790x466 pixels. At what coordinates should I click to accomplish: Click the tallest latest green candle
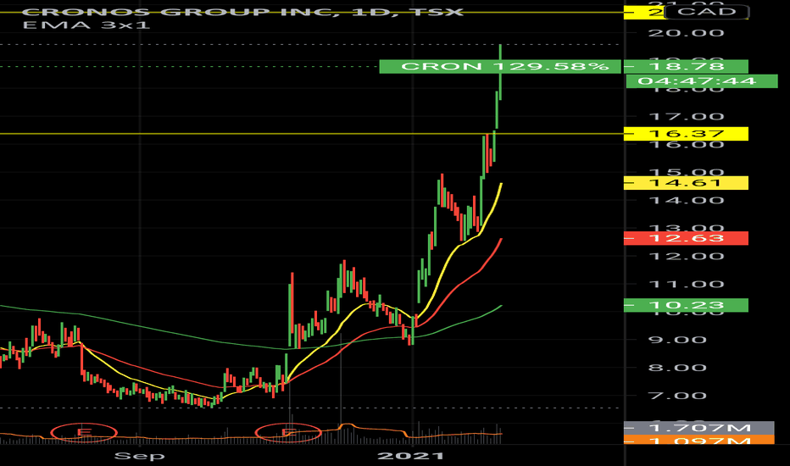tap(500, 72)
